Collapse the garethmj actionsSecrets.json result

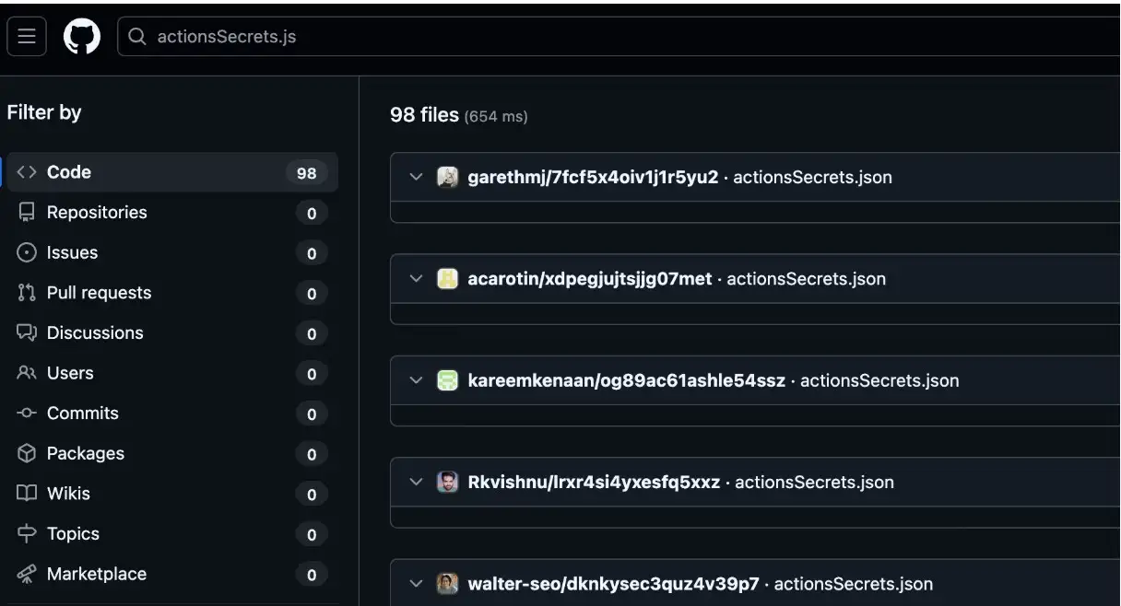[415, 177]
